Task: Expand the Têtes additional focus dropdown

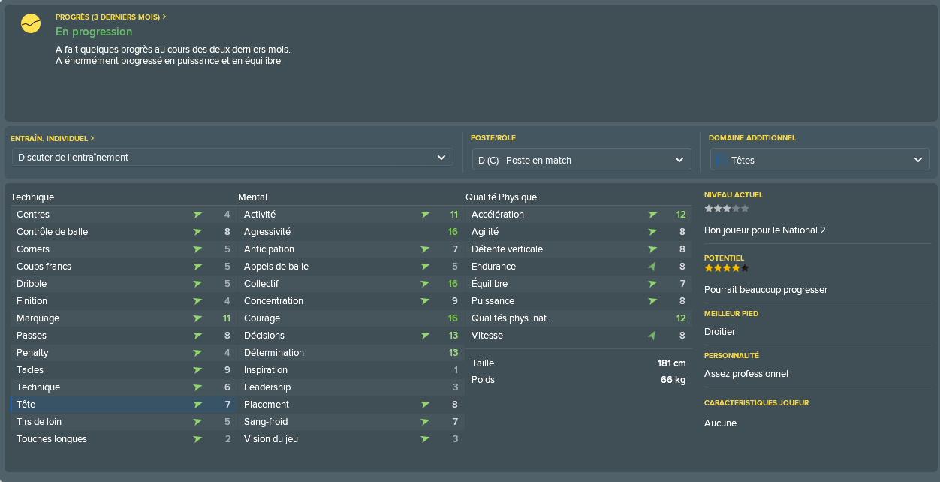Action: [x=820, y=160]
